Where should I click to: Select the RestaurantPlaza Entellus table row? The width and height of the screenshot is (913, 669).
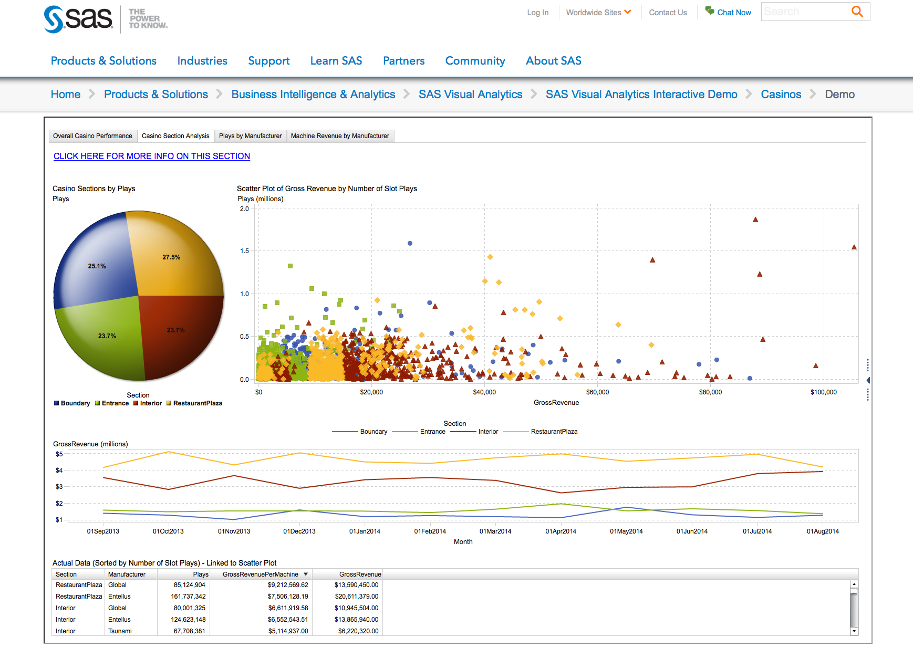click(217, 597)
